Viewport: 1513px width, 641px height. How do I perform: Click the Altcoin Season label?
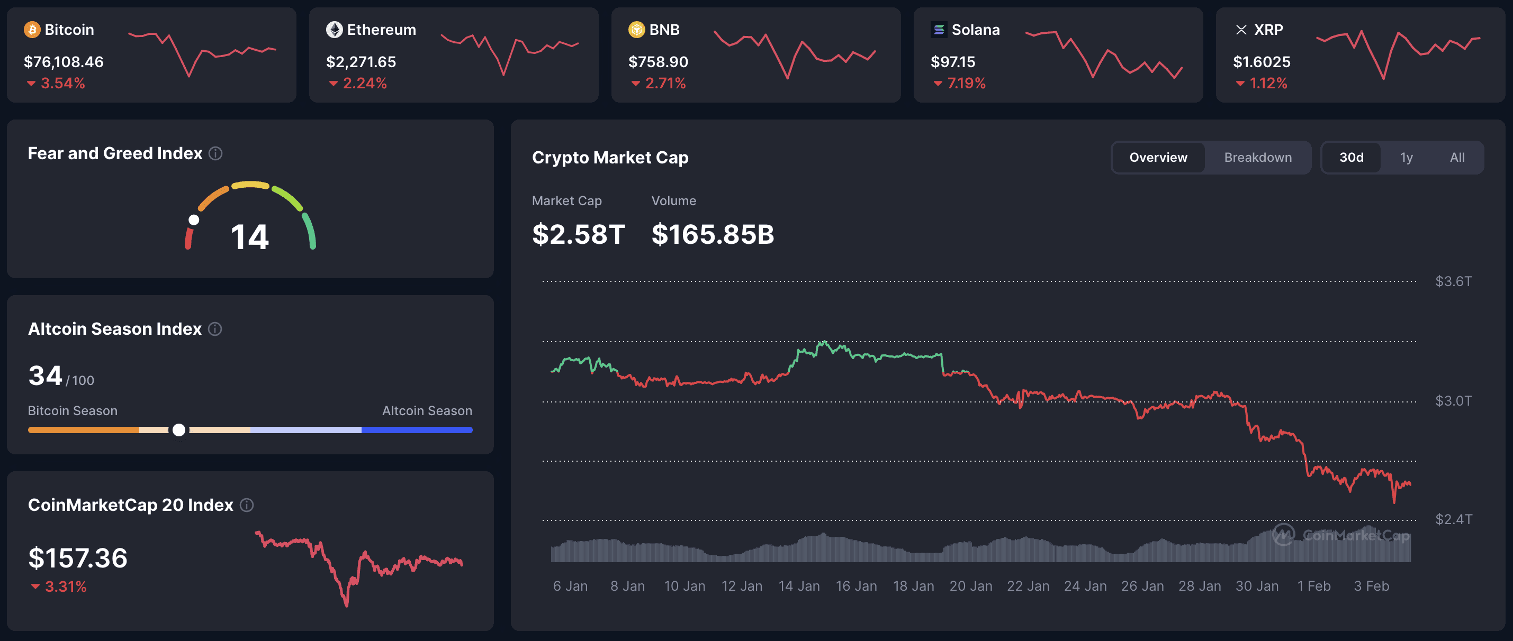[427, 410]
